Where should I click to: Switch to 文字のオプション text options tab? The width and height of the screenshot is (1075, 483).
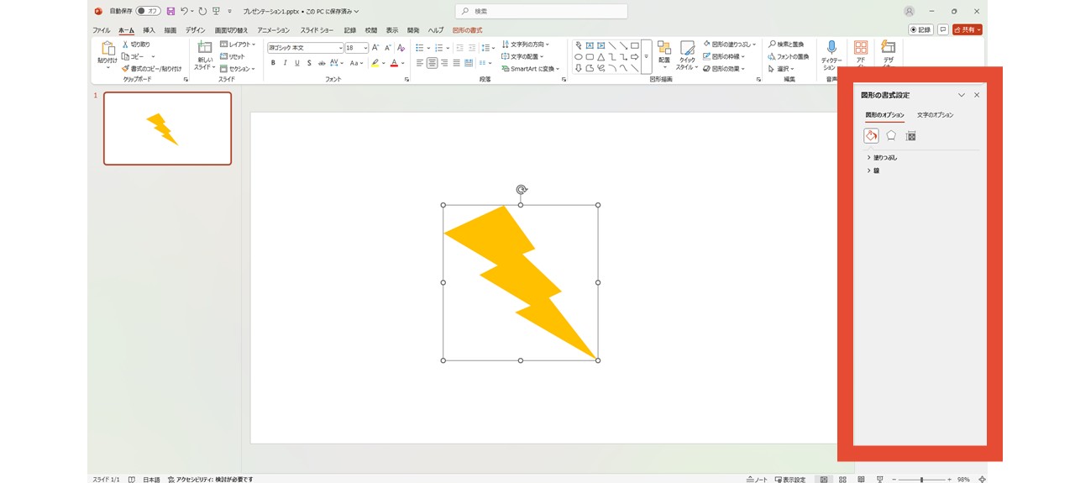[x=936, y=115]
